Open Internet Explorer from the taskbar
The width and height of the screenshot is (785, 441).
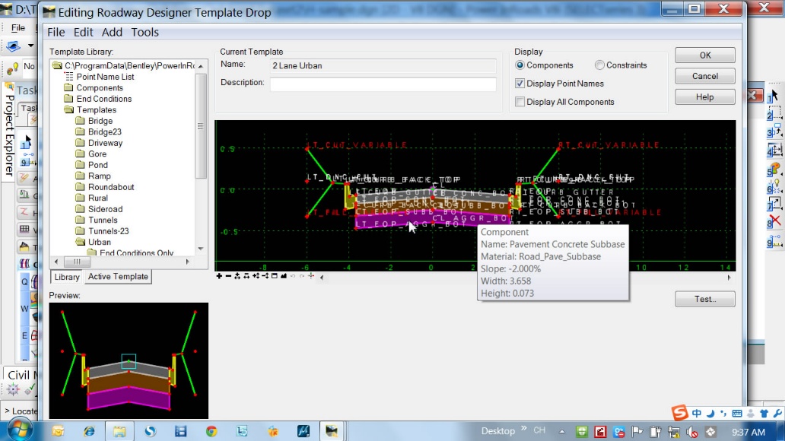[x=89, y=431]
